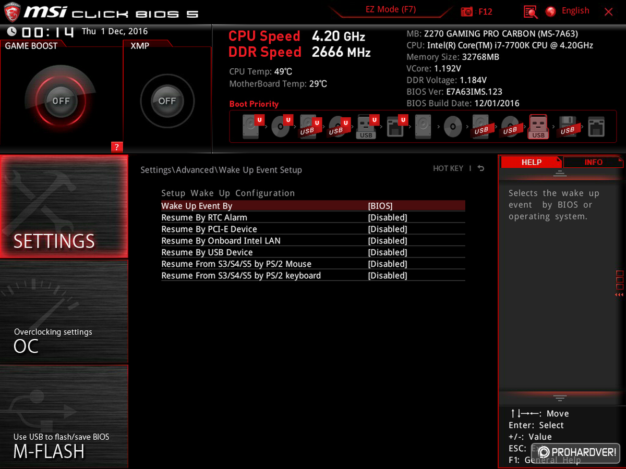This screenshot has height=469, width=626.
Task: Click the help panel top scroll handle
Action: (560, 174)
